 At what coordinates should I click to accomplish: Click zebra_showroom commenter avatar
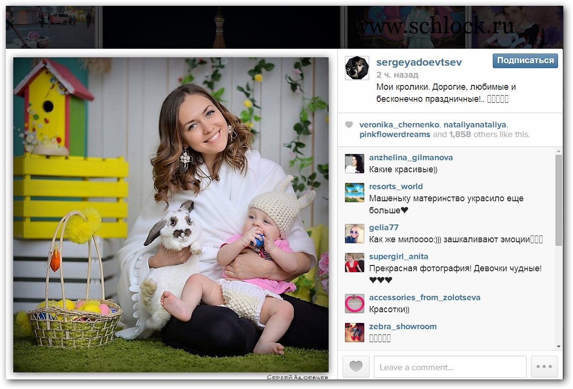[x=355, y=333]
